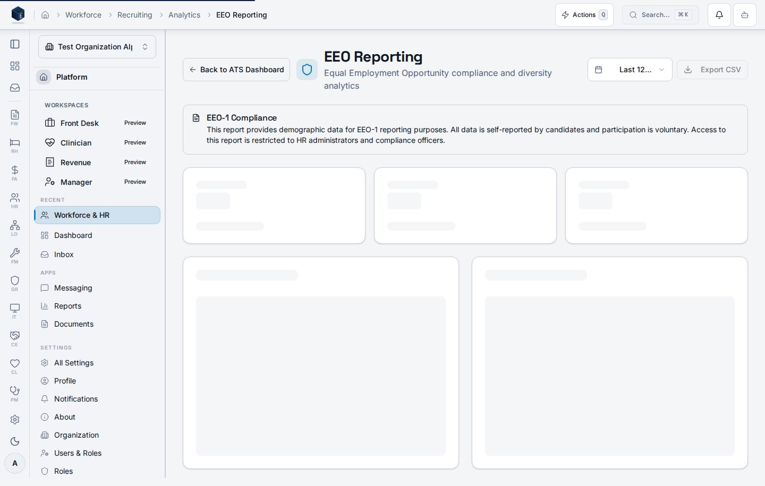Open Roles settings

pyautogui.click(x=97, y=471)
